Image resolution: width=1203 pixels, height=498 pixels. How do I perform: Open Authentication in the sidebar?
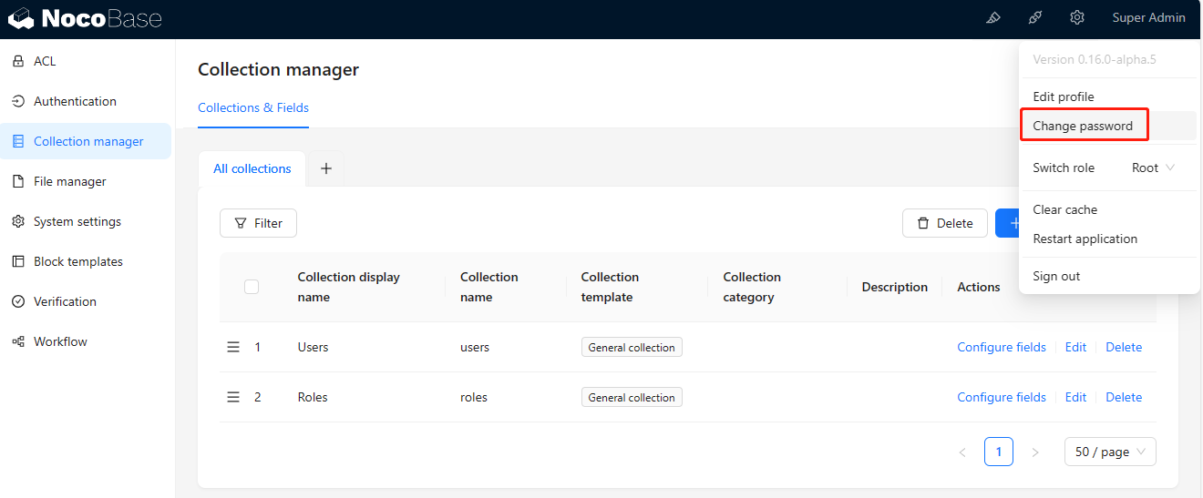(x=75, y=102)
